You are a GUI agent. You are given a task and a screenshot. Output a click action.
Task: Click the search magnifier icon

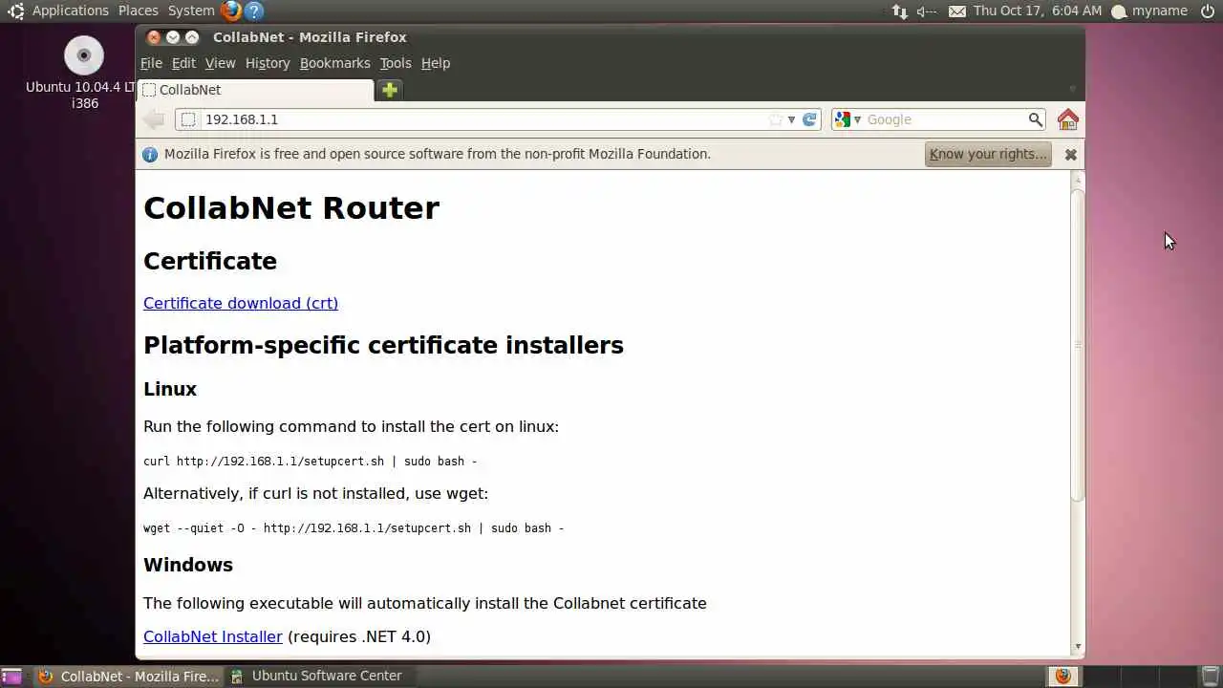[x=1035, y=119]
